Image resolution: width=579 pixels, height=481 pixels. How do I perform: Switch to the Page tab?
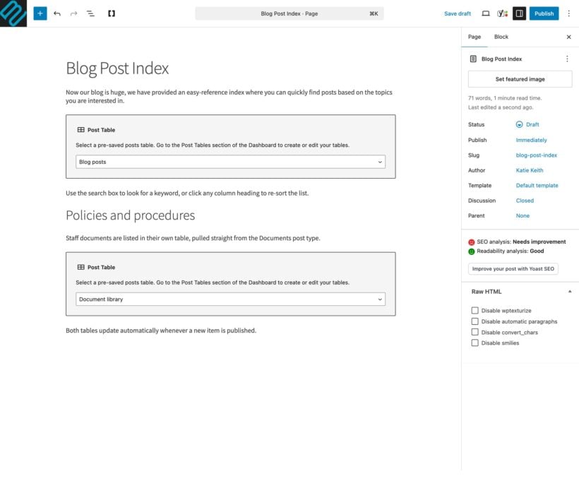[x=474, y=37]
